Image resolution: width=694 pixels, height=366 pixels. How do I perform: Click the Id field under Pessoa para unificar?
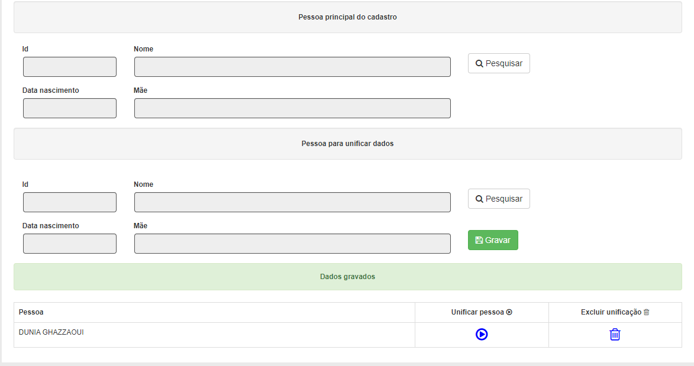[x=70, y=202]
